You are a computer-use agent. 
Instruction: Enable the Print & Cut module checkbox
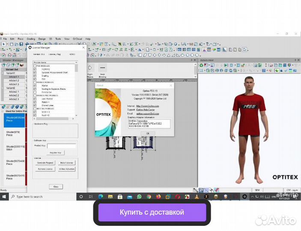click(35, 92)
